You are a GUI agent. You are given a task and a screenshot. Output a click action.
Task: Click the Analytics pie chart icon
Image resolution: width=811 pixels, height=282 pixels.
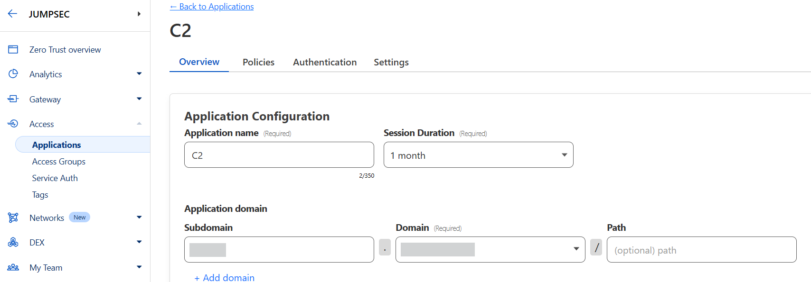pos(13,74)
